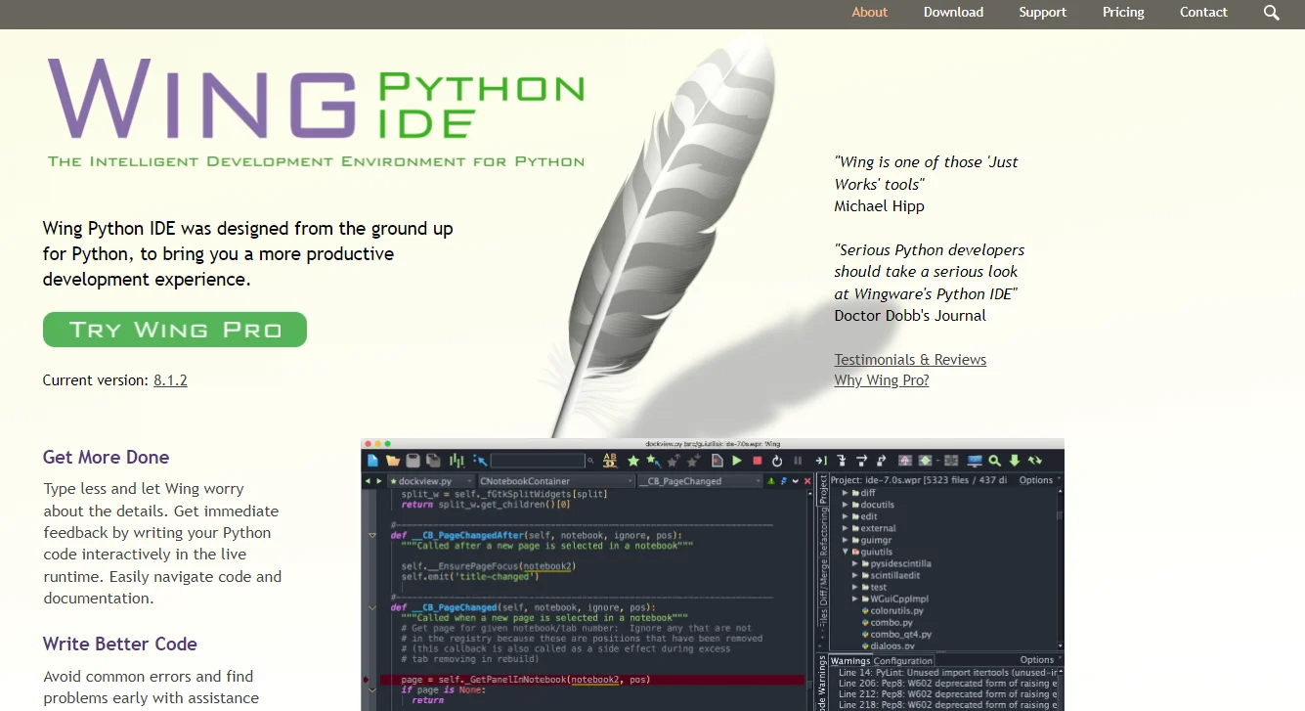This screenshot has height=711, width=1305.
Task: Click the plain green star bookmark icon
Action: 633,460
